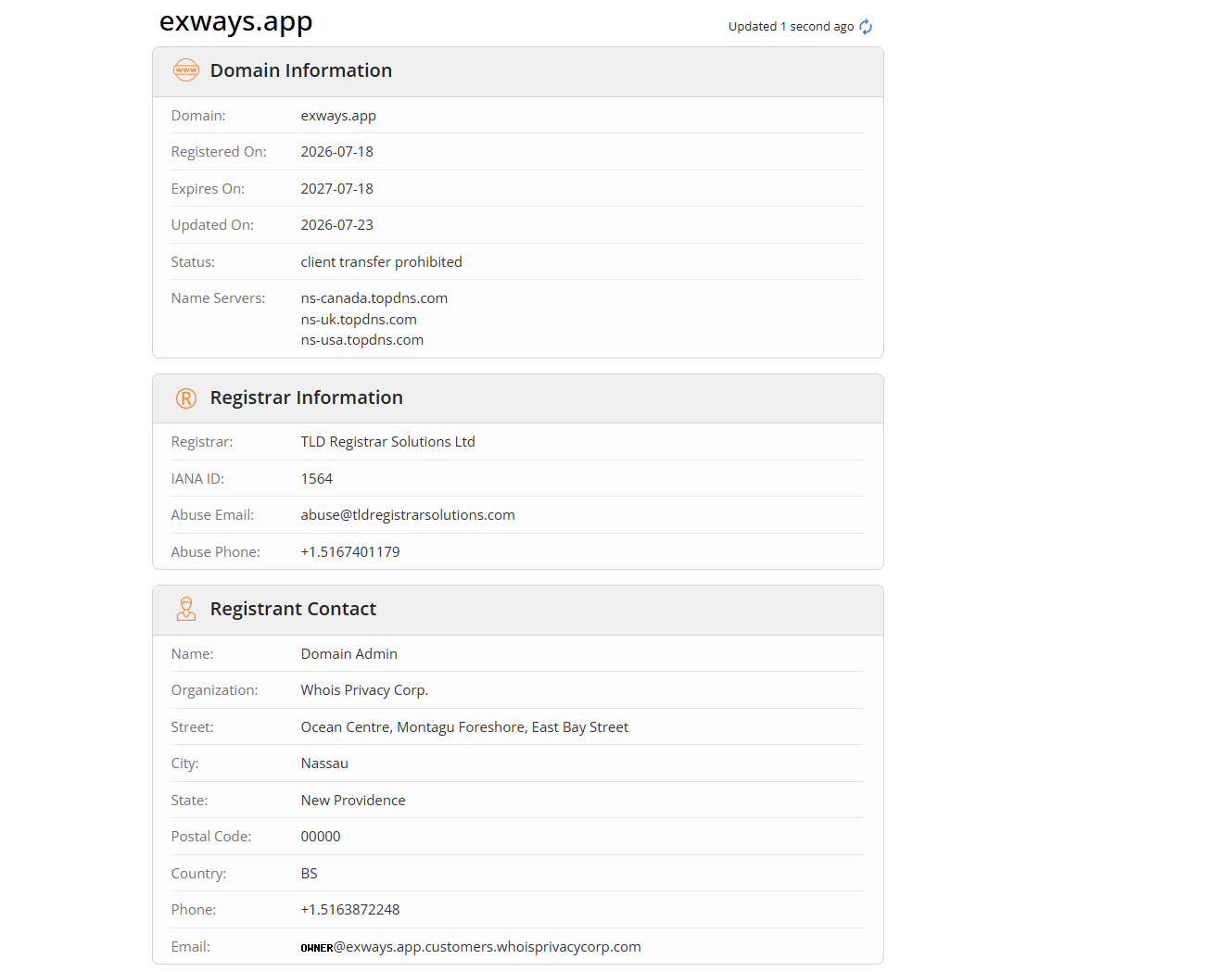Click the Registrar Information heading
The width and height of the screenshot is (1229, 972).
[307, 398]
